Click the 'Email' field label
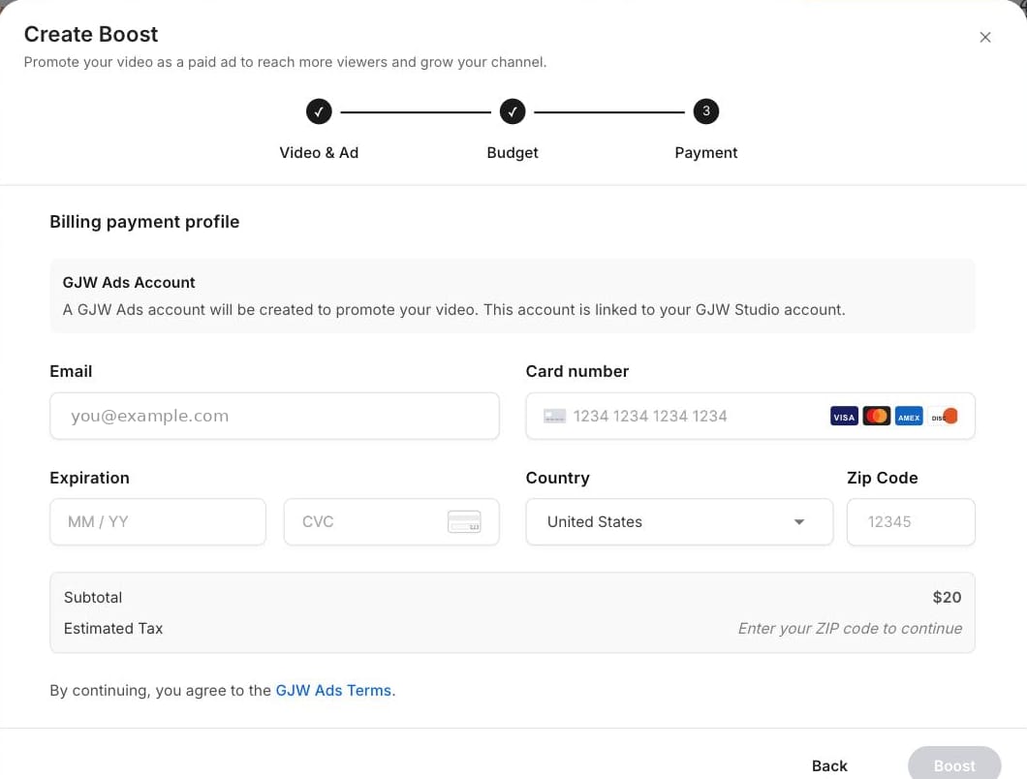This screenshot has width=1027, height=779. coord(71,371)
